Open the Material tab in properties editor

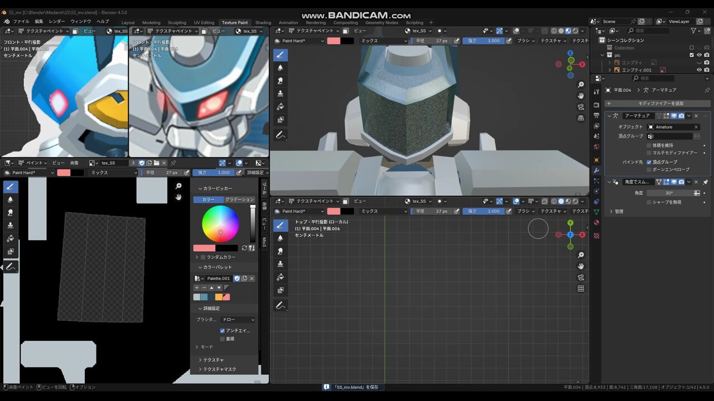[596, 223]
